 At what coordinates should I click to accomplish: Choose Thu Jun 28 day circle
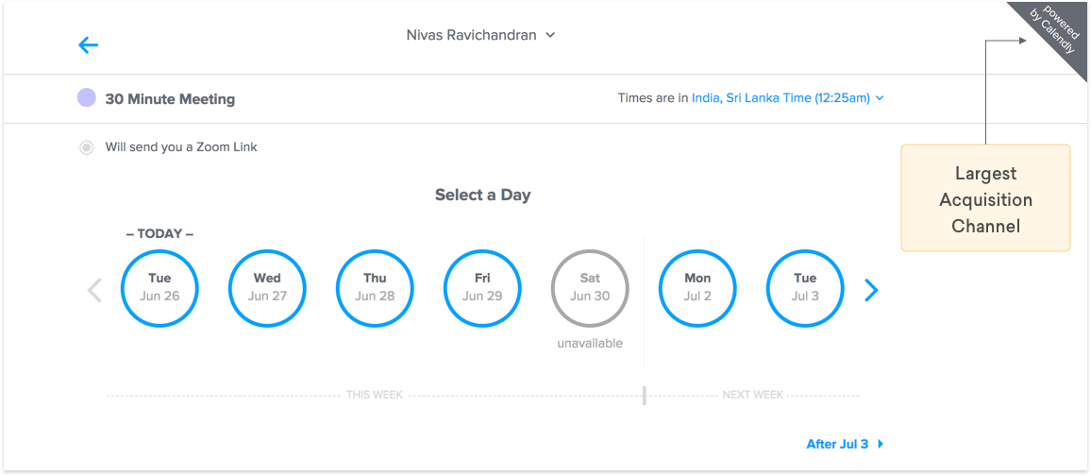tap(375, 287)
